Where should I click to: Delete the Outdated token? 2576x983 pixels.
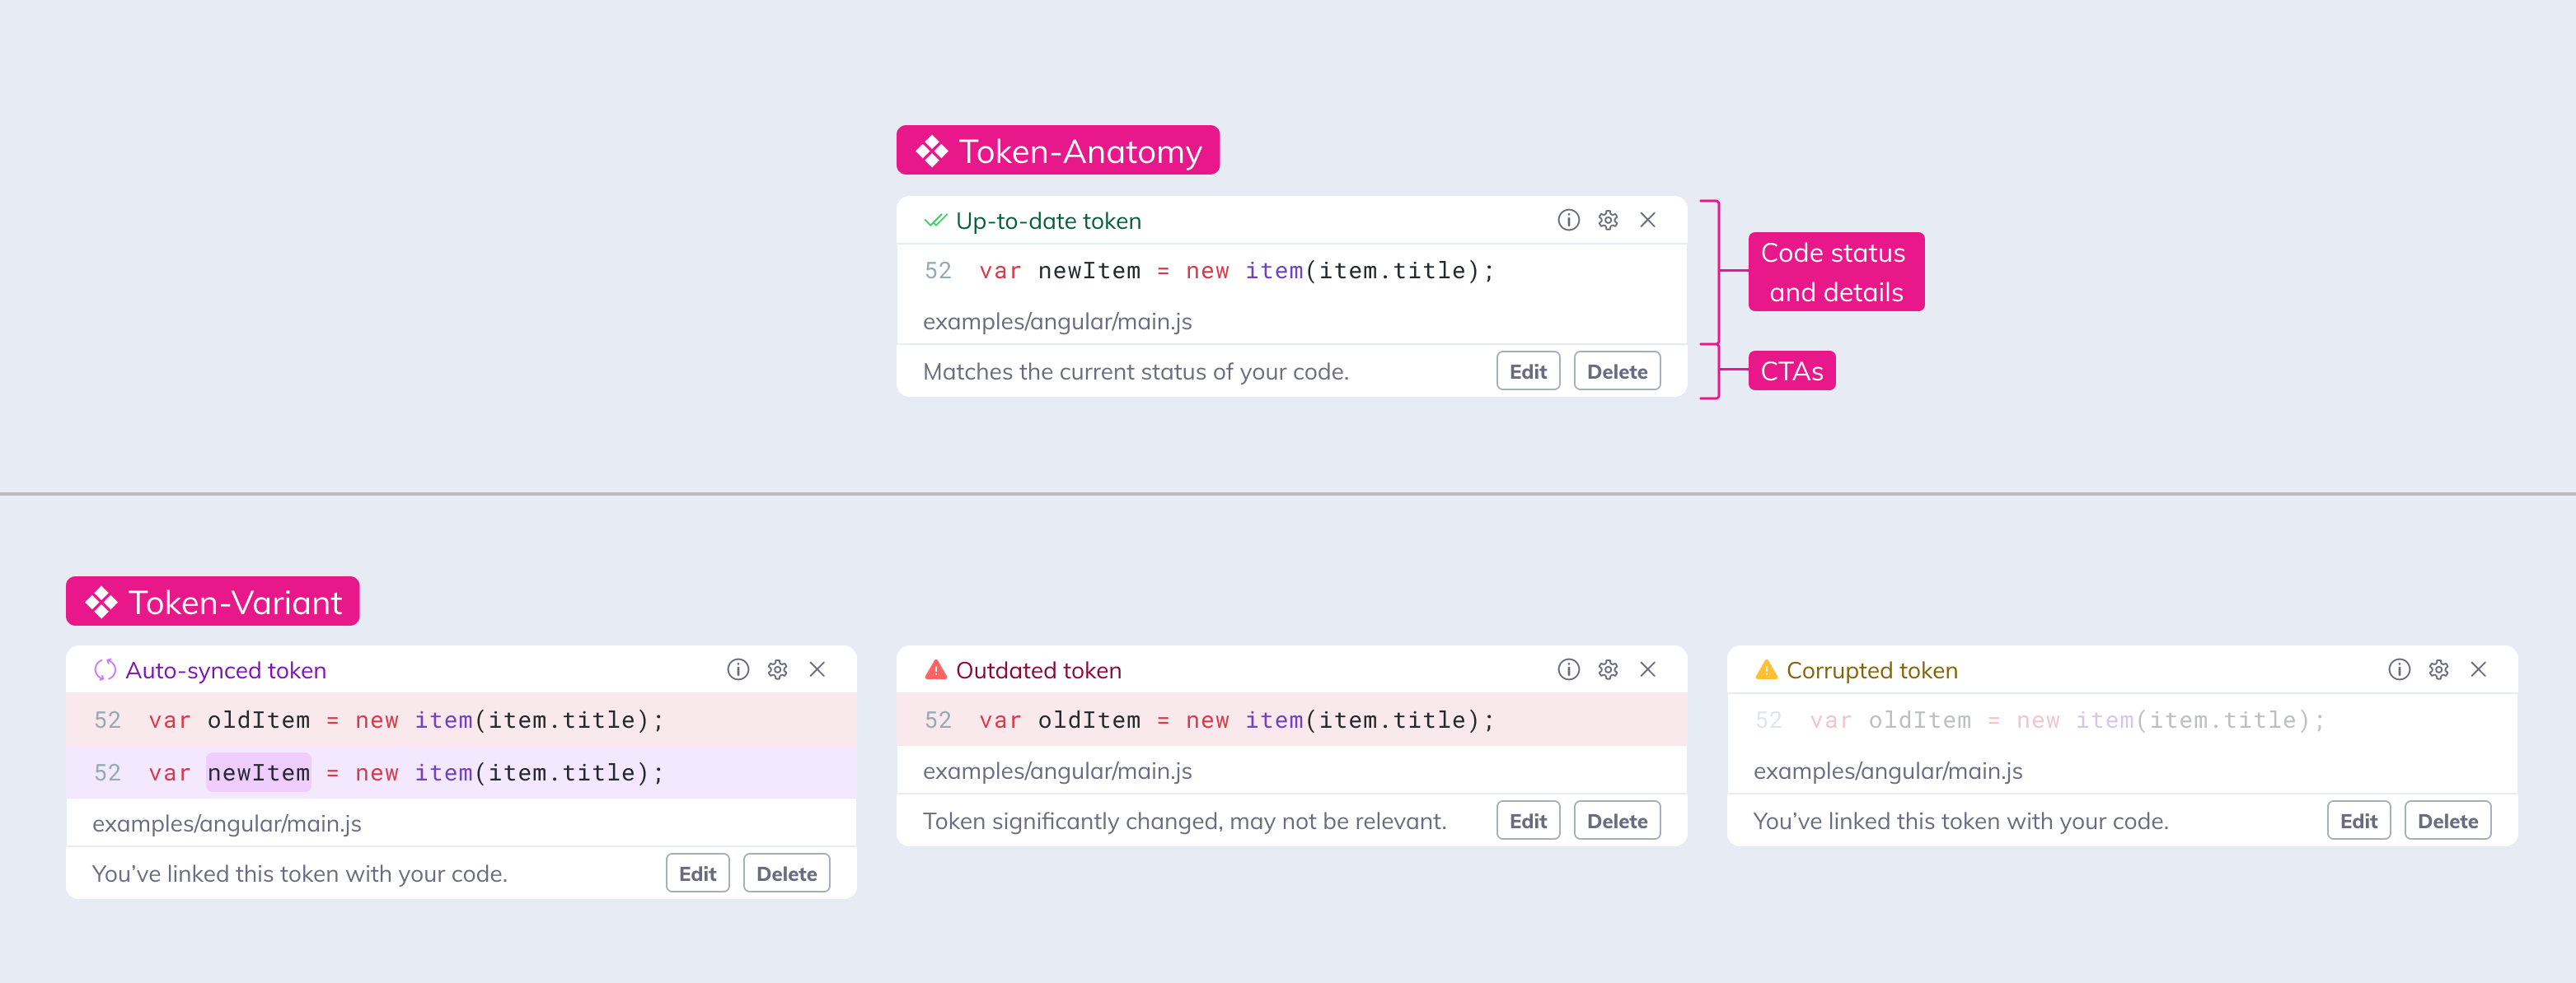[1616, 820]
